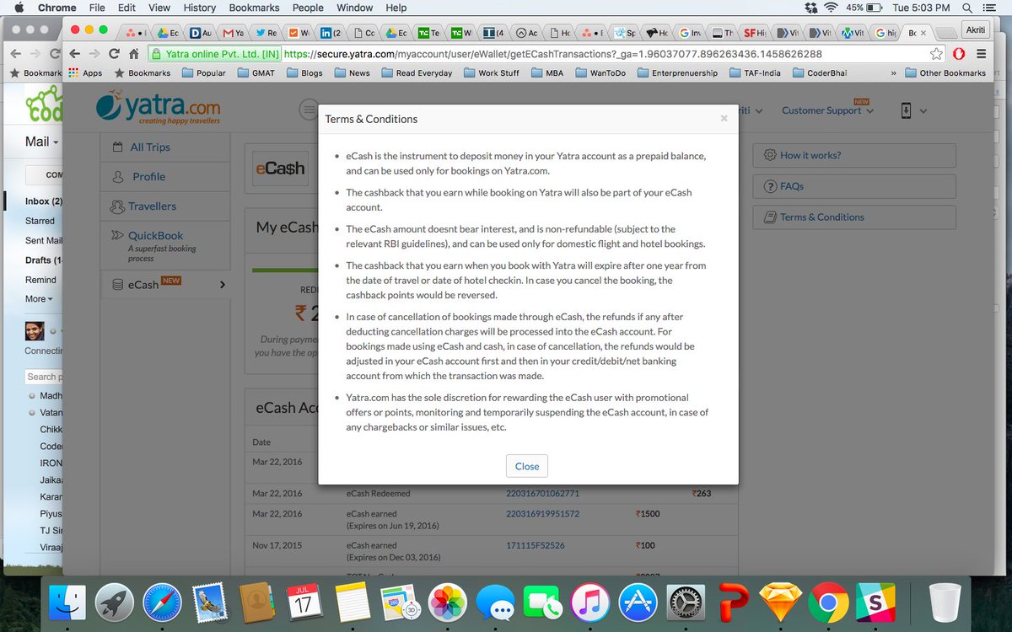
Task: Click the Yatra.com logo
Action: 159,110
